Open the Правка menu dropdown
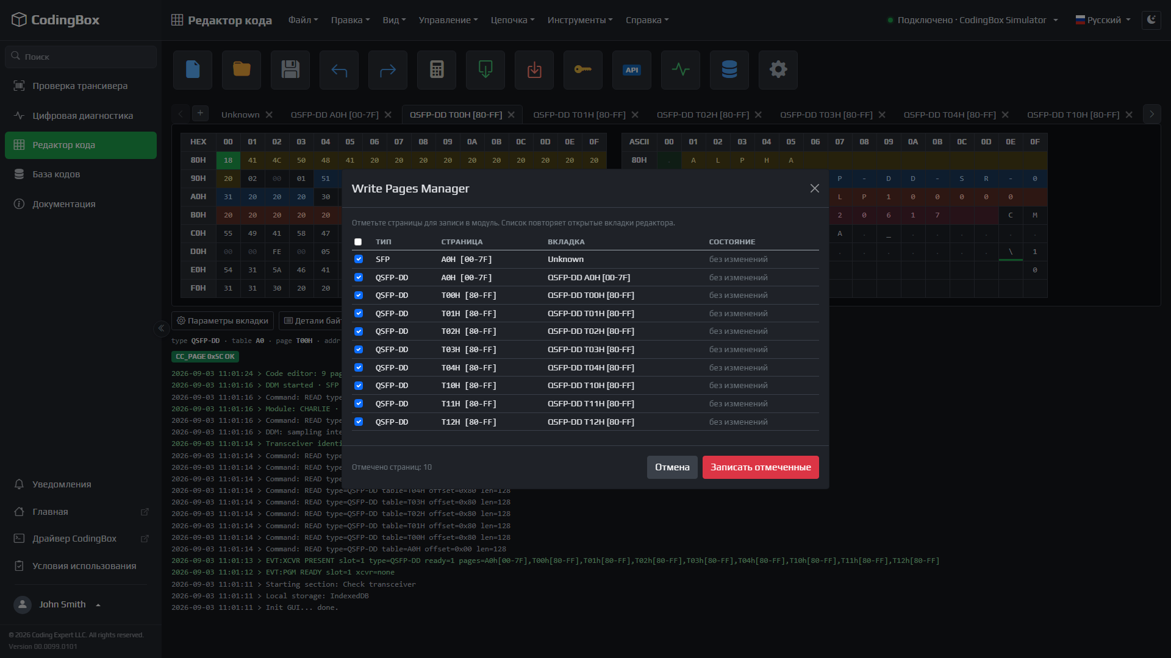1171x658 pixels. (x=350, y=20)
